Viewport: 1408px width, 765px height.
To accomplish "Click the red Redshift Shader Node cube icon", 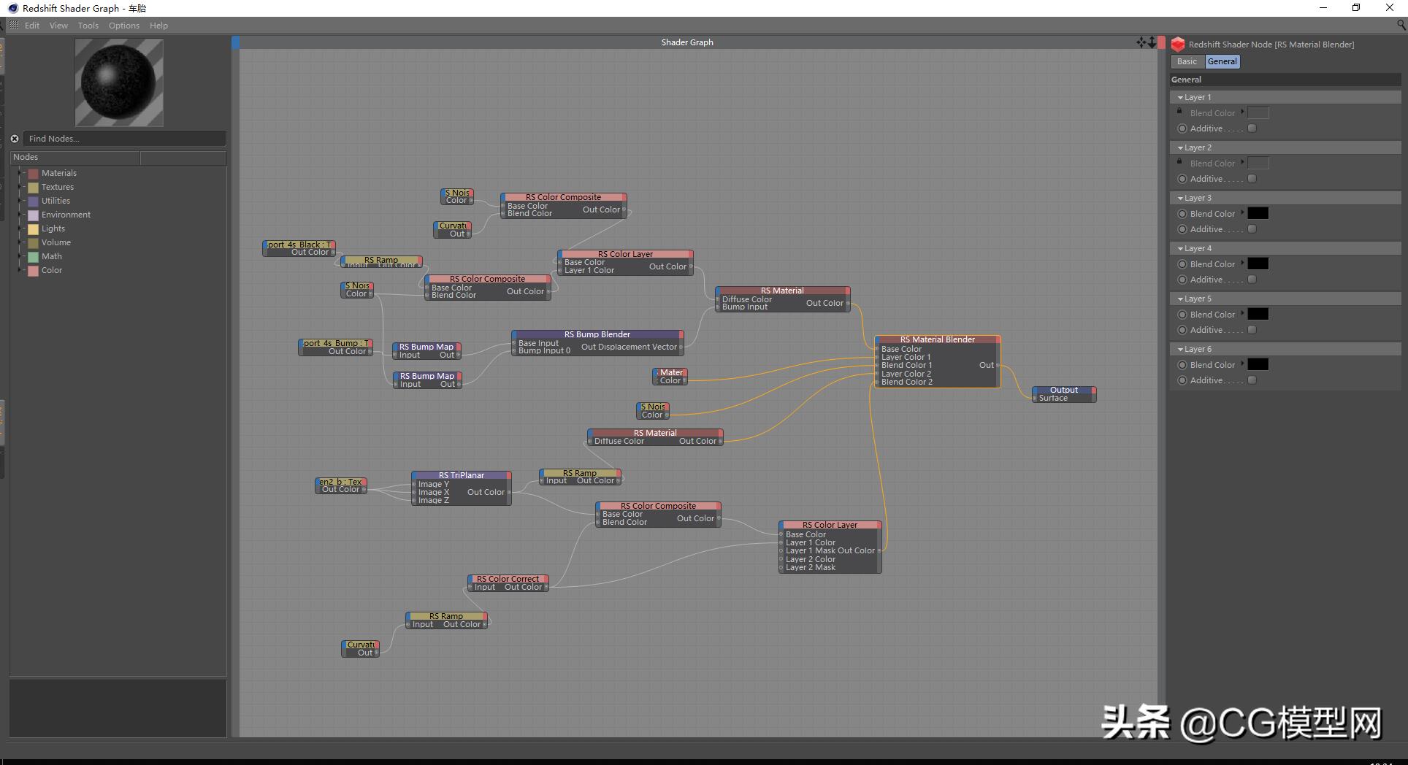I will (x=1178, y=45).
